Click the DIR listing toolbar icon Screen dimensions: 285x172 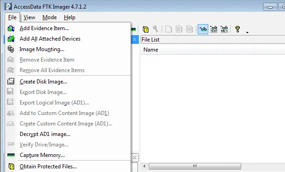tap(190, 29)
